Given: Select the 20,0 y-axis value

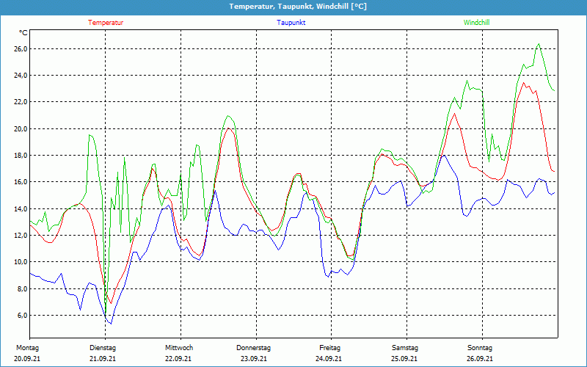Looking at the screenshot, I should pos(21,129).
